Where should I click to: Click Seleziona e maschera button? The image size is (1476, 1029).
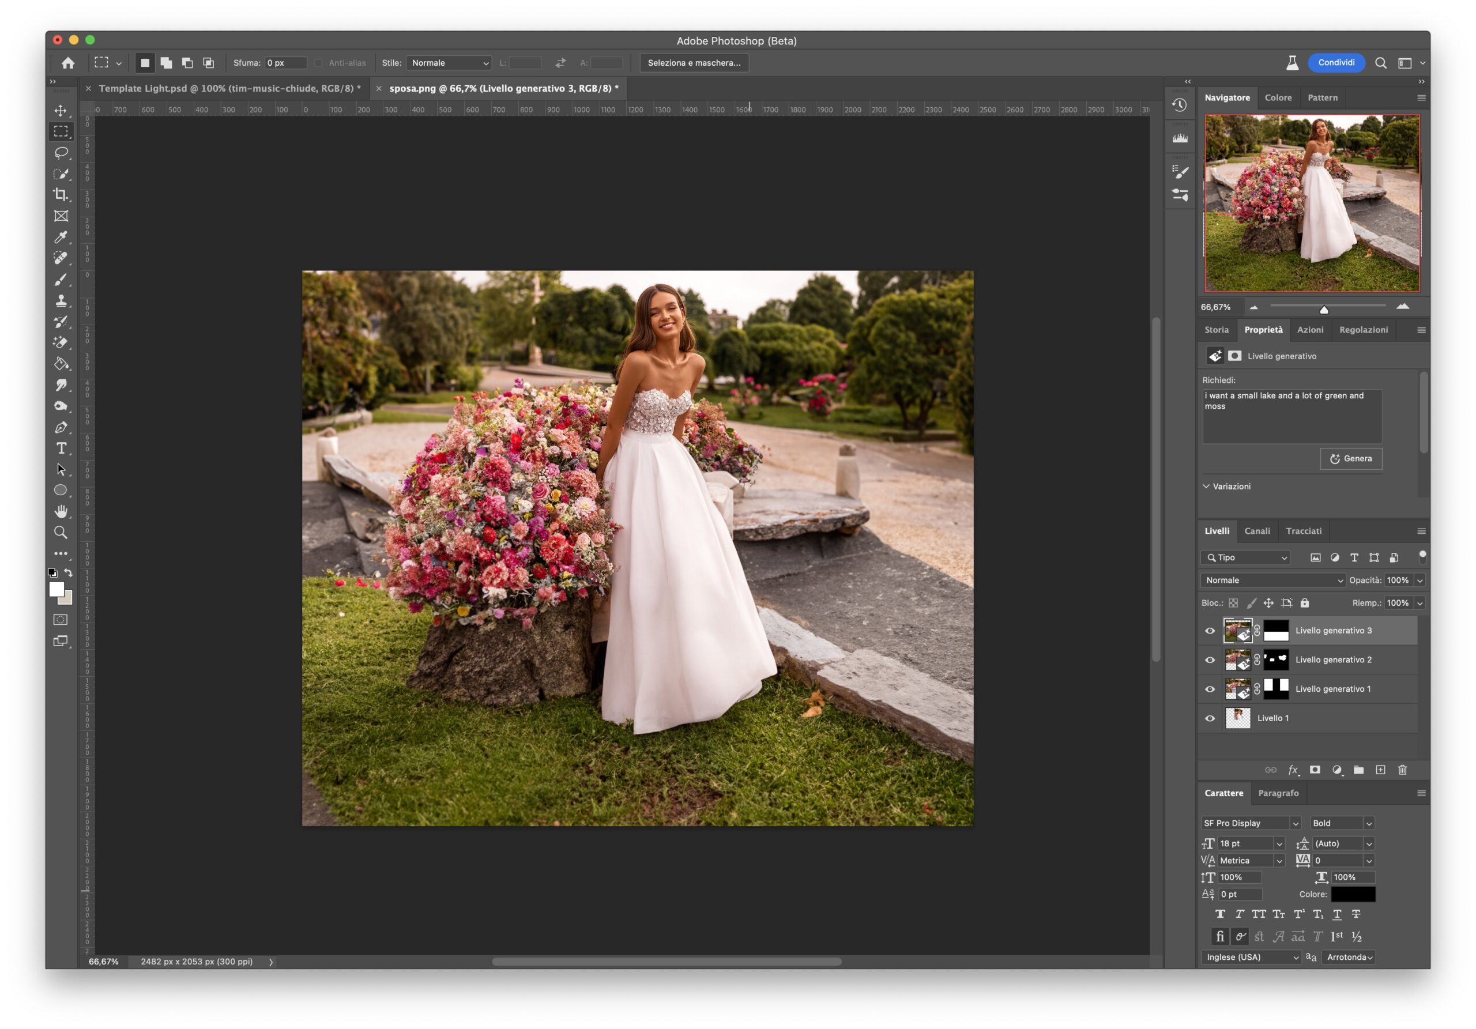point(694,63)
